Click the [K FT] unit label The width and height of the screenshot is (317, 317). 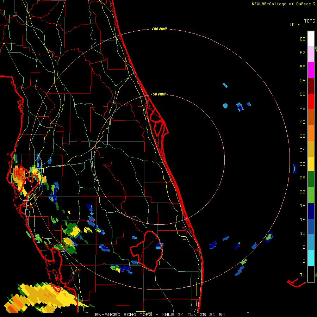click(x=298, y=24)
